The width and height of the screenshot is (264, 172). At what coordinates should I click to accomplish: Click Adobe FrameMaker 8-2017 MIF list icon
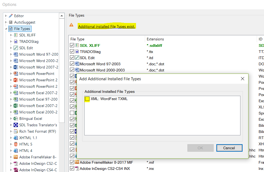click(x=77, y=162)
